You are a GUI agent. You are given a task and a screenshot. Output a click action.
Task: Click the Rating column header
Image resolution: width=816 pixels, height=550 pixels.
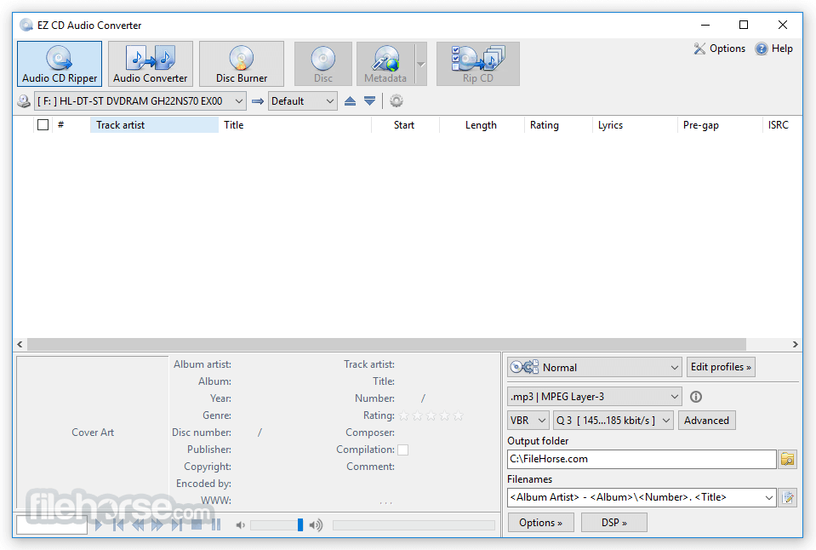click(x=558, y=125)
